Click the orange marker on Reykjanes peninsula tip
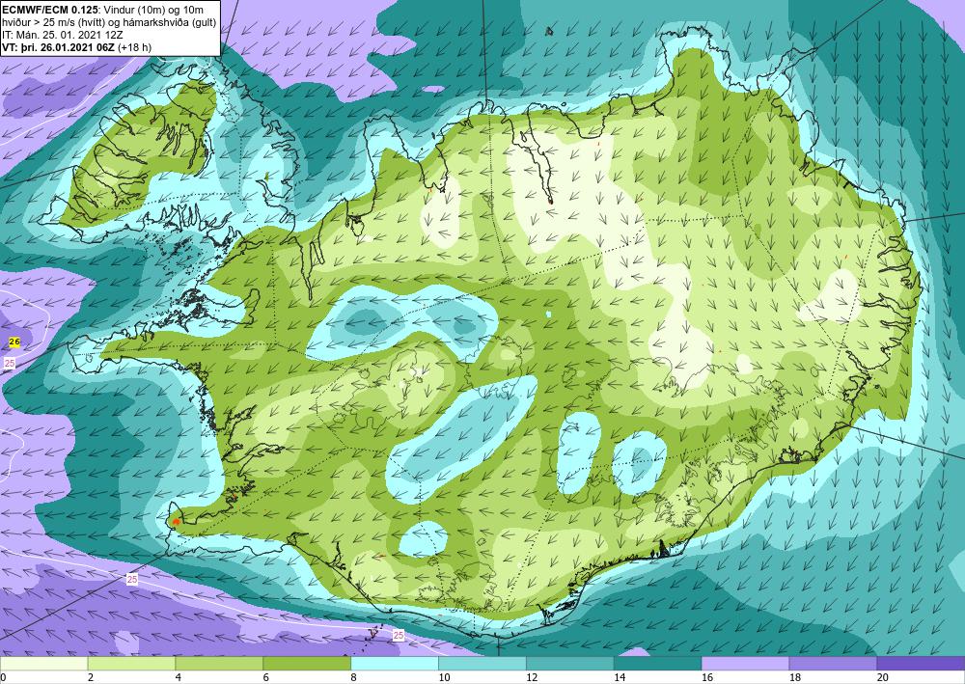The width and height of the screenshot is (965, 684). coord(177,522)
